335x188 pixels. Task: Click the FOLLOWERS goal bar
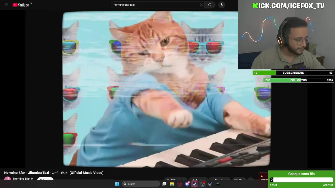point(298,80)
